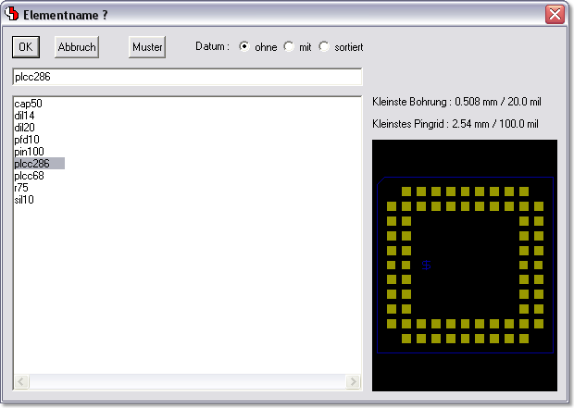Click the element name text field

[186, 78]
